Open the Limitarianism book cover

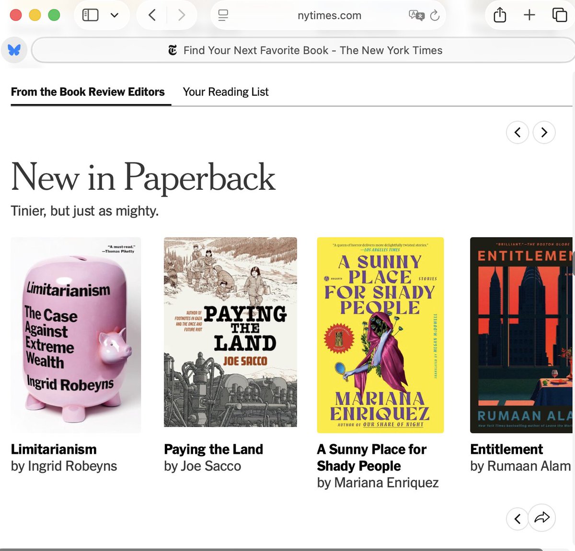click(x=76, y=335)
